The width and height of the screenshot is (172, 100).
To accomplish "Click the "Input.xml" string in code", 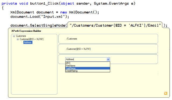I will click(x=53, y=17).
